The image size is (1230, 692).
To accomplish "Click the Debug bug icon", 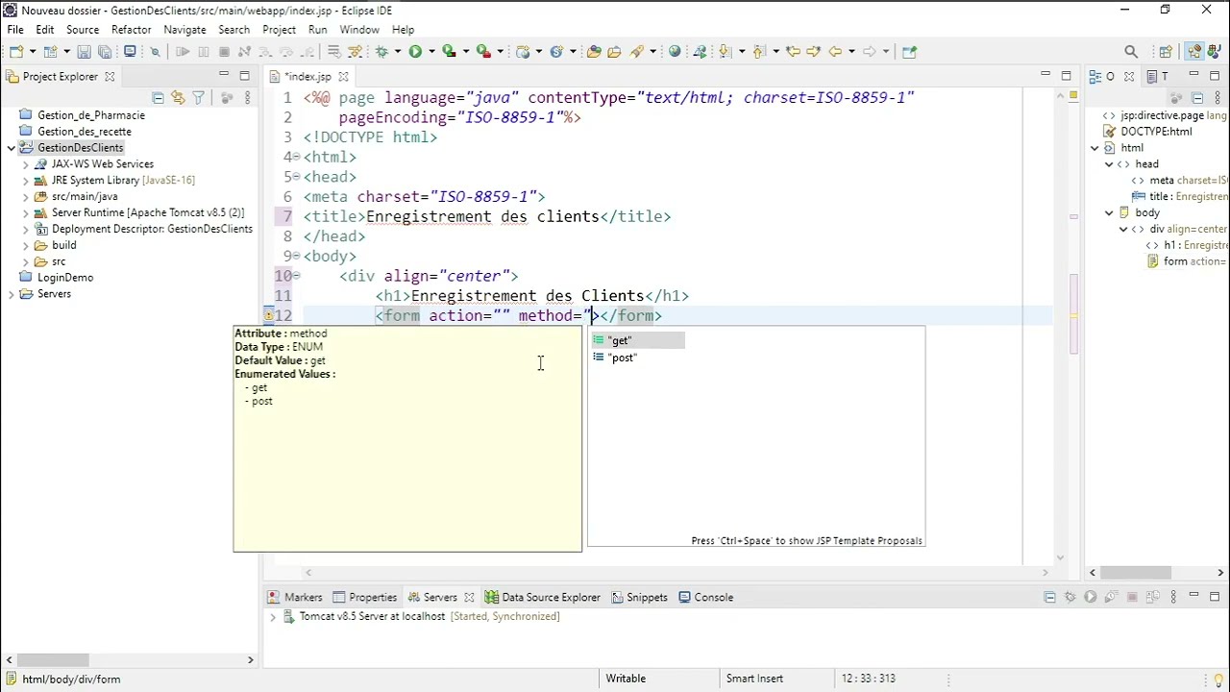I will pyautogui.click(x=381, y=51).
